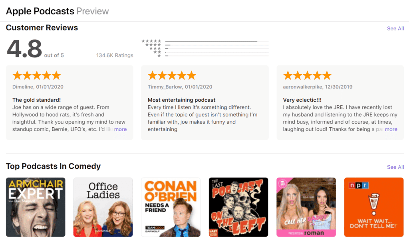Click the Top Podcasts In Comedy heading
Image resolution: width=409 pixels, height=239 pixels.
(53, 166)
